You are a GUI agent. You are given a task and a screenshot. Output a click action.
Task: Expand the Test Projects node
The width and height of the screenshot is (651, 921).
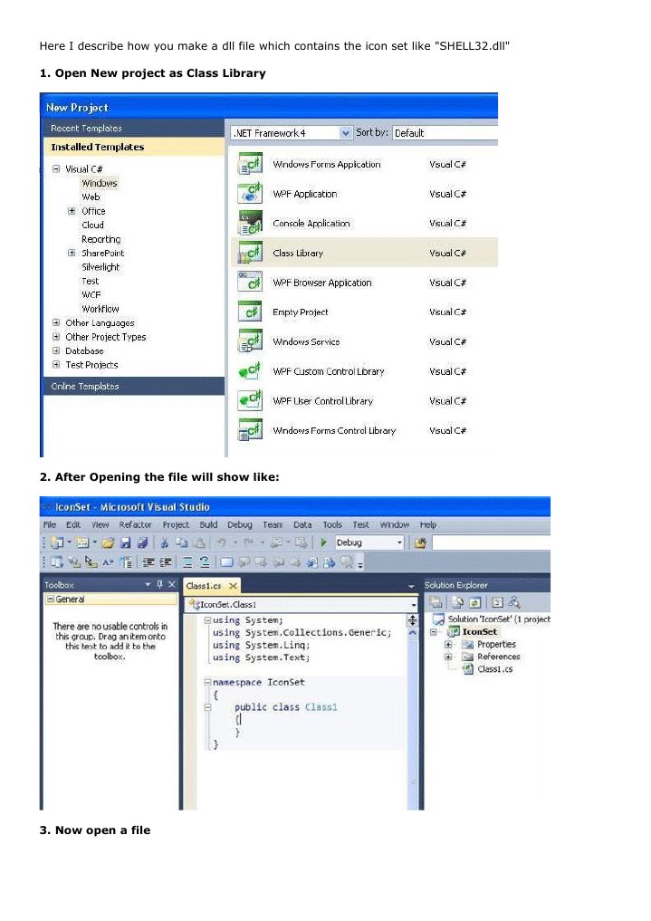[x=56, y=364]
